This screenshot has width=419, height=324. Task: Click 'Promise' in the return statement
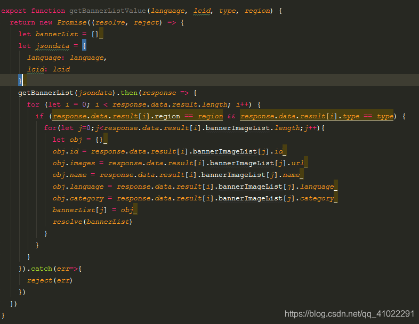coord(72,23)
